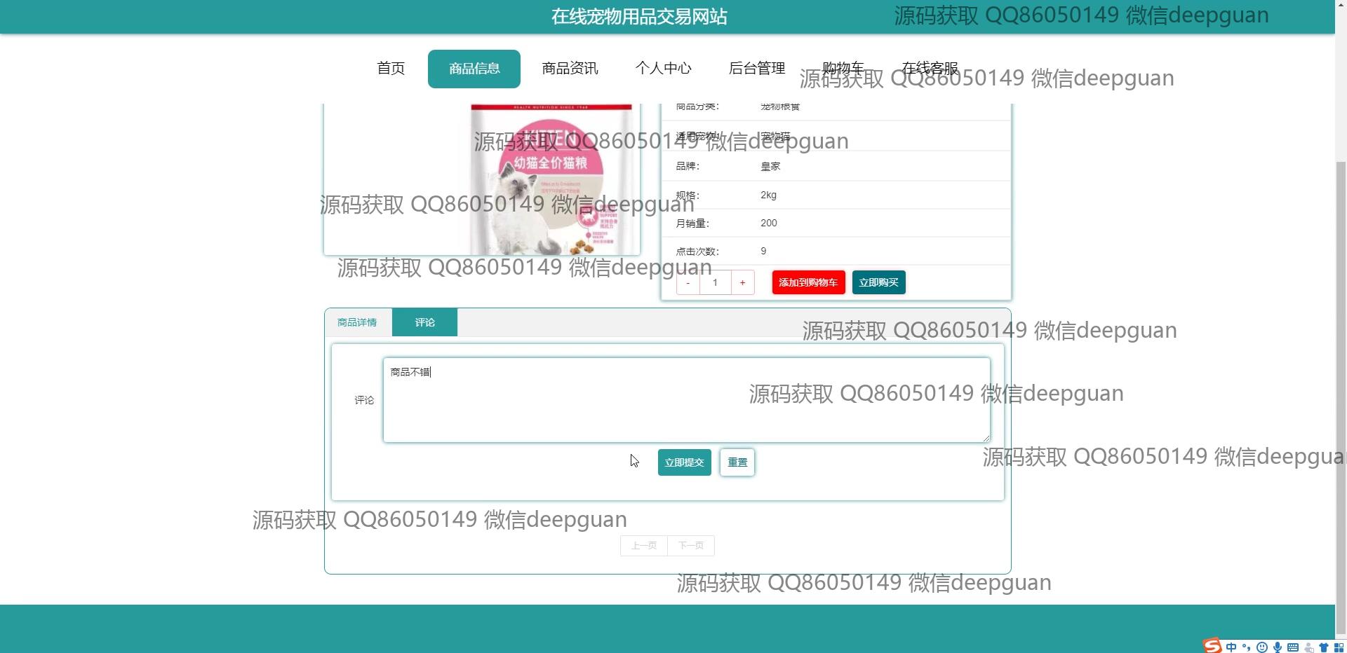
Task: Toggle the Sogou punctuation mode icon
Action: pyautogui.click(x=1246, y=647)
